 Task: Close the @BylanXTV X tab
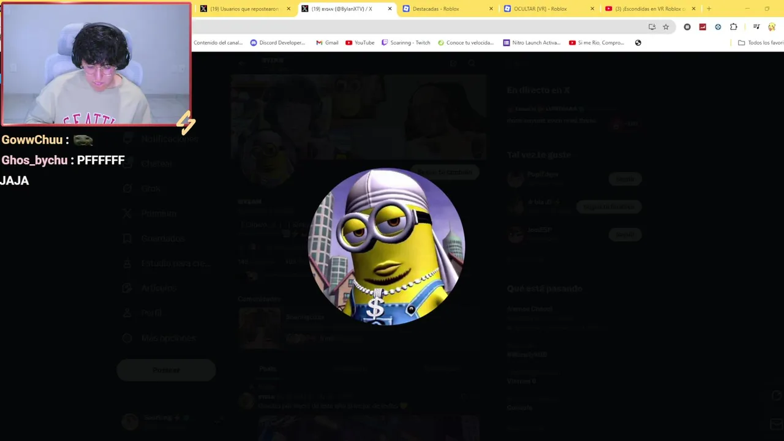[x=390, y=9]
